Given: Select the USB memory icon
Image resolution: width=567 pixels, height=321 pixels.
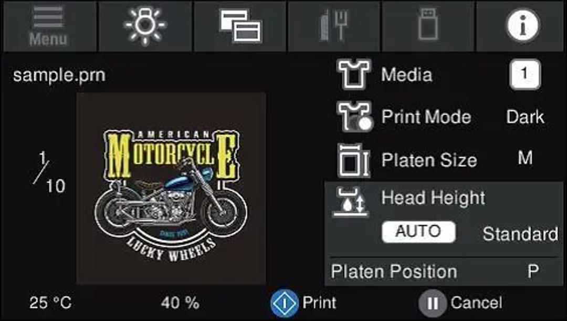Looking at the screenshot, I should (x=428, y=26).
